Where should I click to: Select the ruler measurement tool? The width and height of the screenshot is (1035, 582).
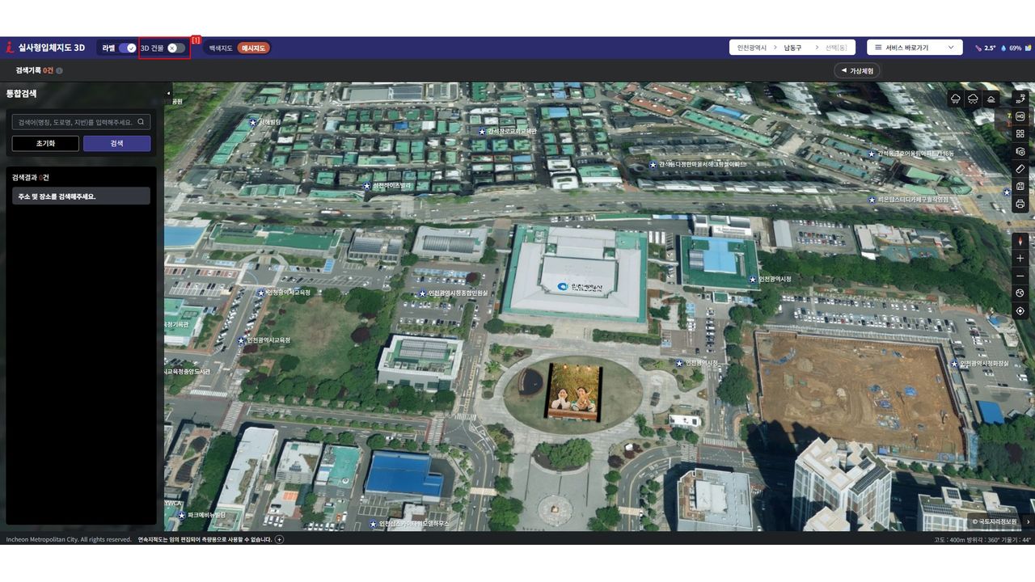coord(1020,169)
